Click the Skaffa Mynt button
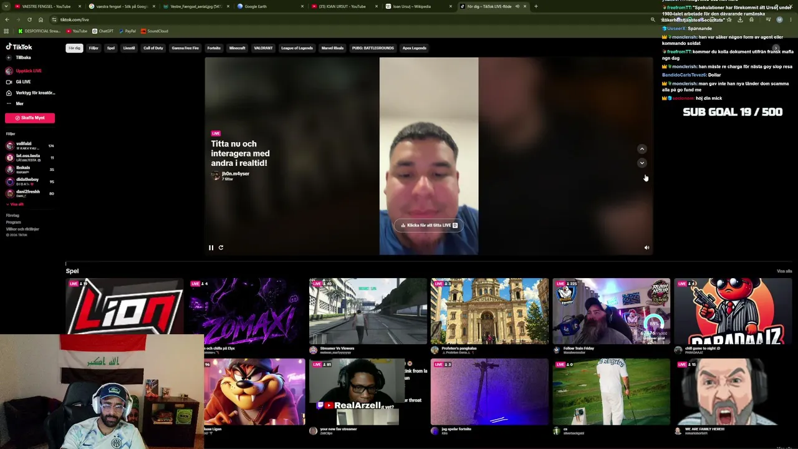Viewport: 798px width, 449px height. [x=30, y=118]
